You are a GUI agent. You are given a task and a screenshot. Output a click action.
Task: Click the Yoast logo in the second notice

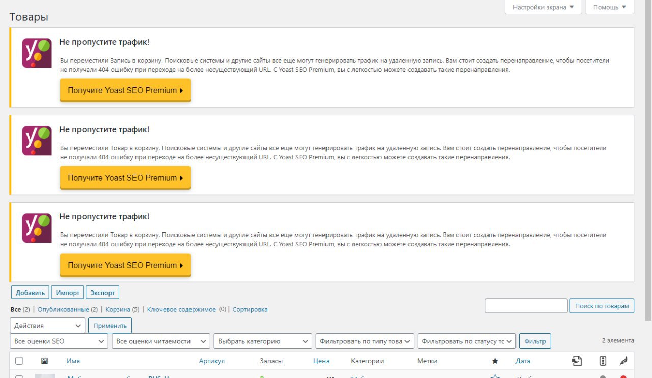[x=37, y=140]
